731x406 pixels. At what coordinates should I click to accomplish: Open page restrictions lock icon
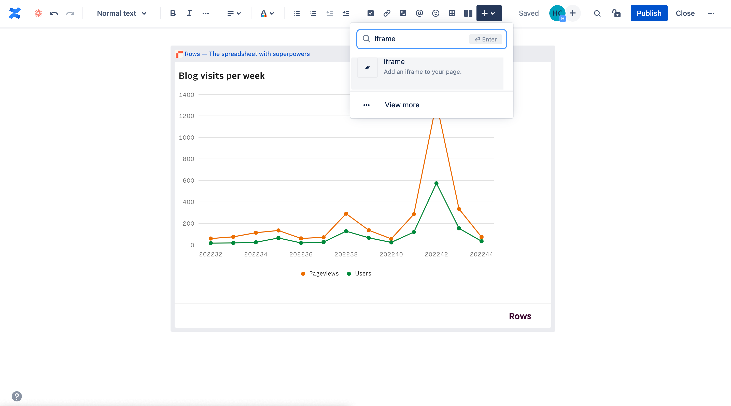[x=616, y=13]
